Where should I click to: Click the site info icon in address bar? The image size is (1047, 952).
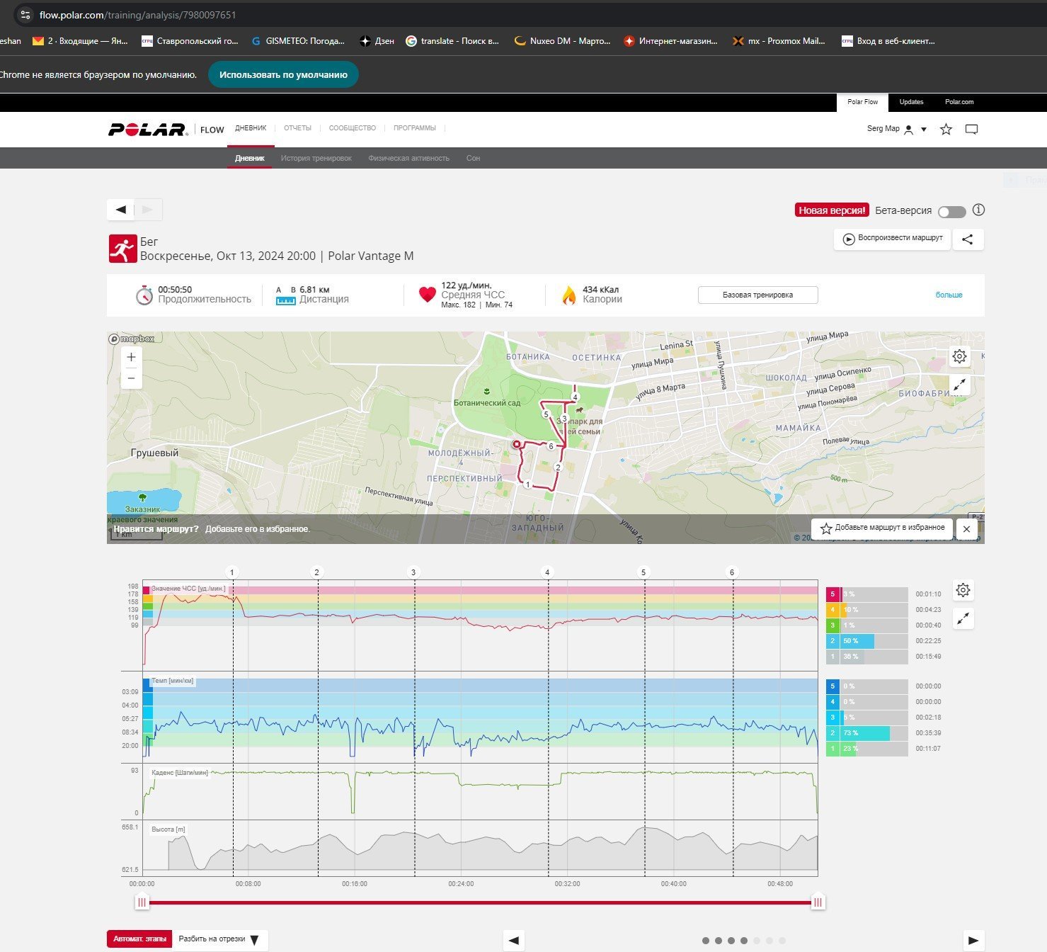[x=25, y=15]
